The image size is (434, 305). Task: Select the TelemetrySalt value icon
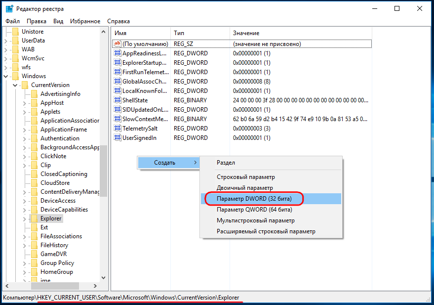tap(118, 129)
